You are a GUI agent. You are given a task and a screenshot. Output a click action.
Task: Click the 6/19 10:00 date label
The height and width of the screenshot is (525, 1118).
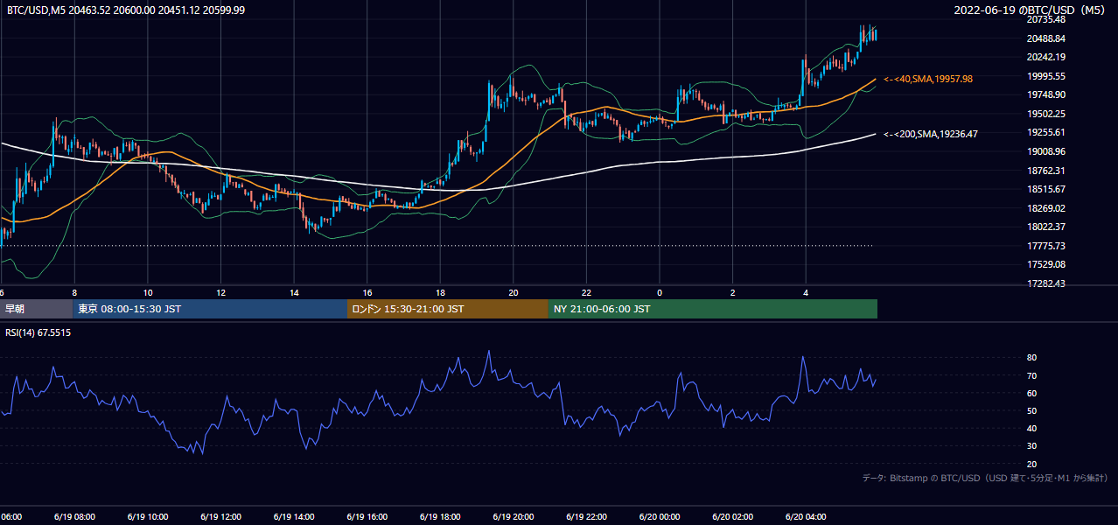coord(148,517)
